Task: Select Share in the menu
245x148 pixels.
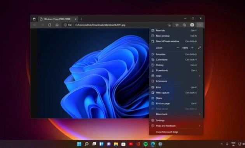Action: (176, 98)
